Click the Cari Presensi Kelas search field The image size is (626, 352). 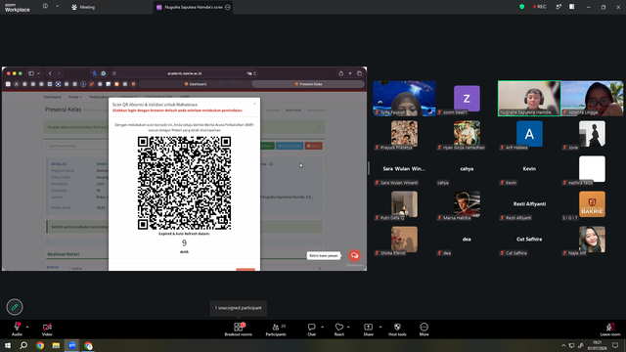coord(76,146)
